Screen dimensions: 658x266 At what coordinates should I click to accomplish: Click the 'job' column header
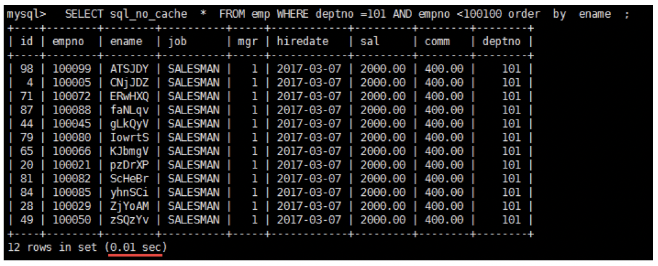[177, 41]
